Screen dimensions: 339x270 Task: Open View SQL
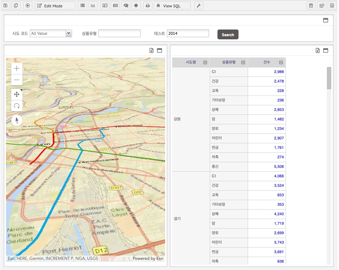172,6
